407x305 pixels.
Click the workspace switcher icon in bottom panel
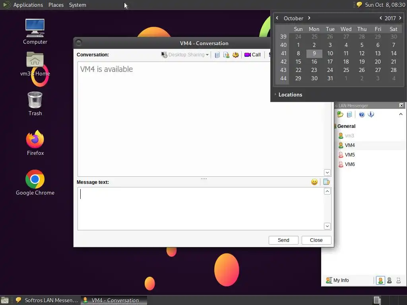377,300
